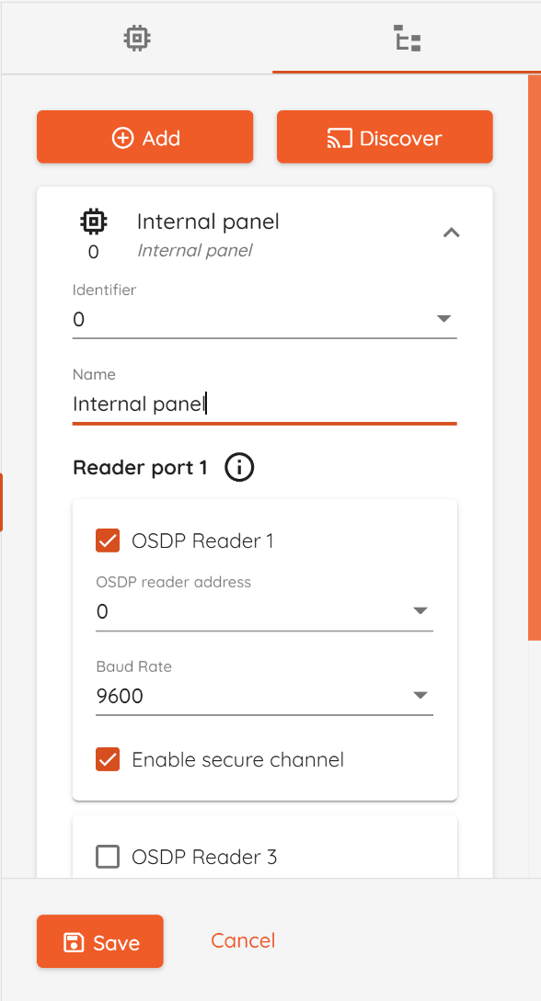Click the Cancel link
The image size is (541, 1001).
243,940
